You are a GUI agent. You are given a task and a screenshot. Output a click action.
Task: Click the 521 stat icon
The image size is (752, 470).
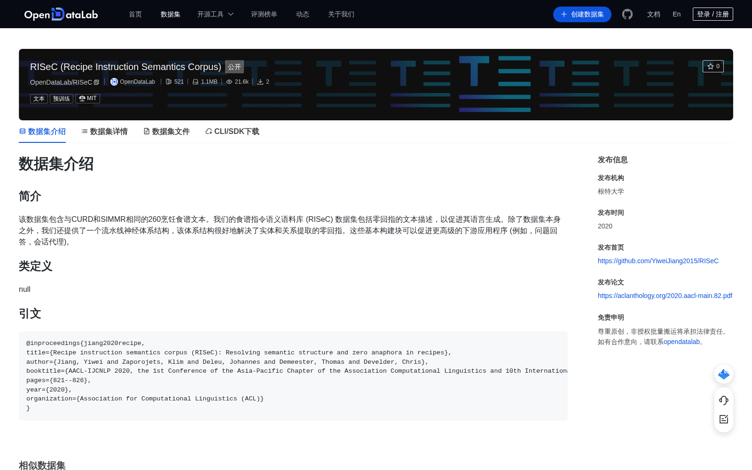coord(169,82)
